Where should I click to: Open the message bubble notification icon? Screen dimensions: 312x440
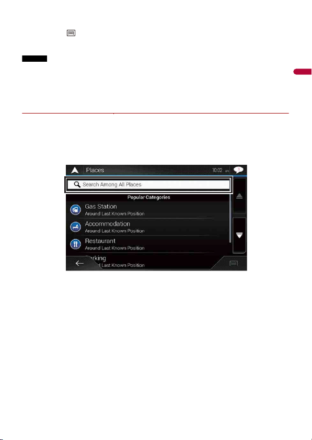238,170
